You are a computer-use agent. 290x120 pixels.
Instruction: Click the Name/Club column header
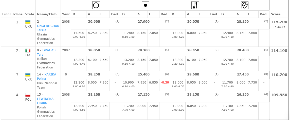[47, 14]
